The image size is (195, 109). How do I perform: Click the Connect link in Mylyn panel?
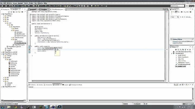(x=175, y=42)
